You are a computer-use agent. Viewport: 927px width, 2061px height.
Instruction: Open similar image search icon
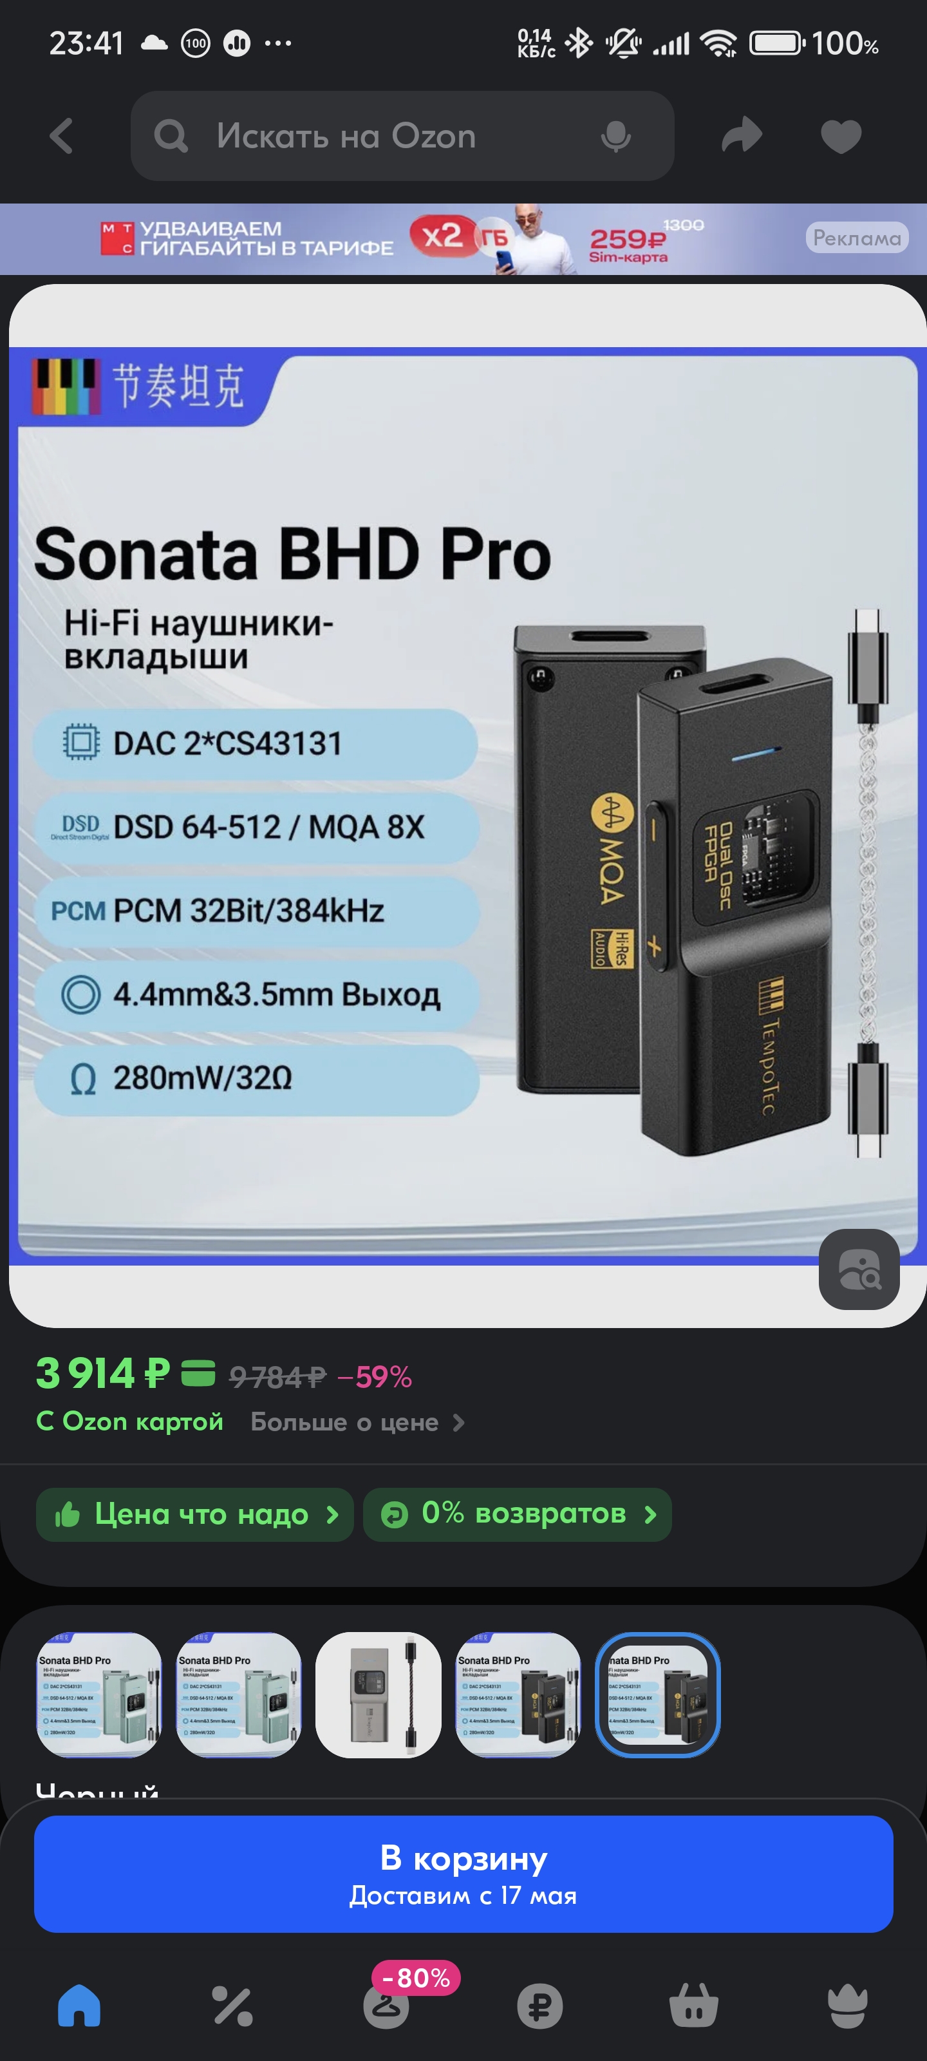(859, 1269)
